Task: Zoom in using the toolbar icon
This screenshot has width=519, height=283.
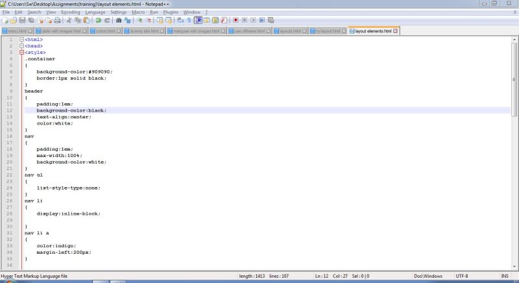Action: [x=139, y=20]
